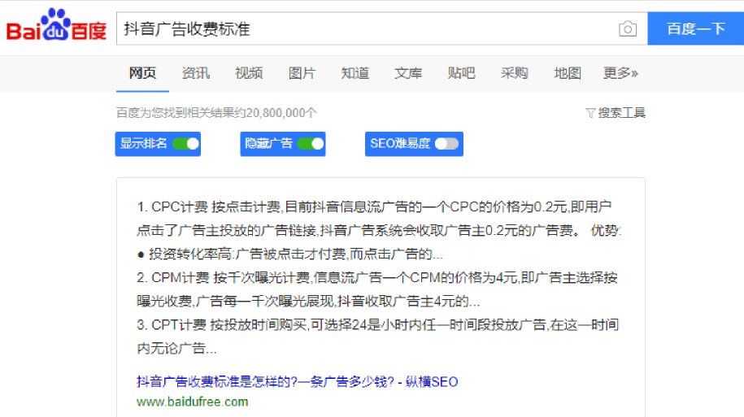Screen dimensions: 744x417
Task: Go to the 视频 tab
Action: pyautogui.click(x=249, y=73)
